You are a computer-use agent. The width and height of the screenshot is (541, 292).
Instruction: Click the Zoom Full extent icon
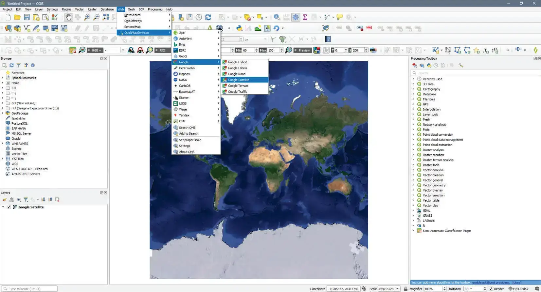106,17
